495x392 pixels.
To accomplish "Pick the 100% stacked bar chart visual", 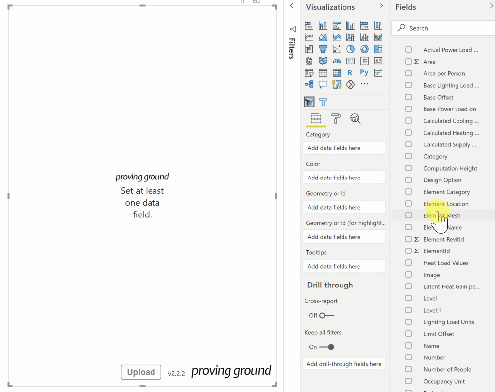I will (364, 26).
